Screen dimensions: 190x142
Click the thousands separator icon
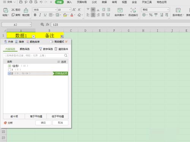(x=156, y=15)
